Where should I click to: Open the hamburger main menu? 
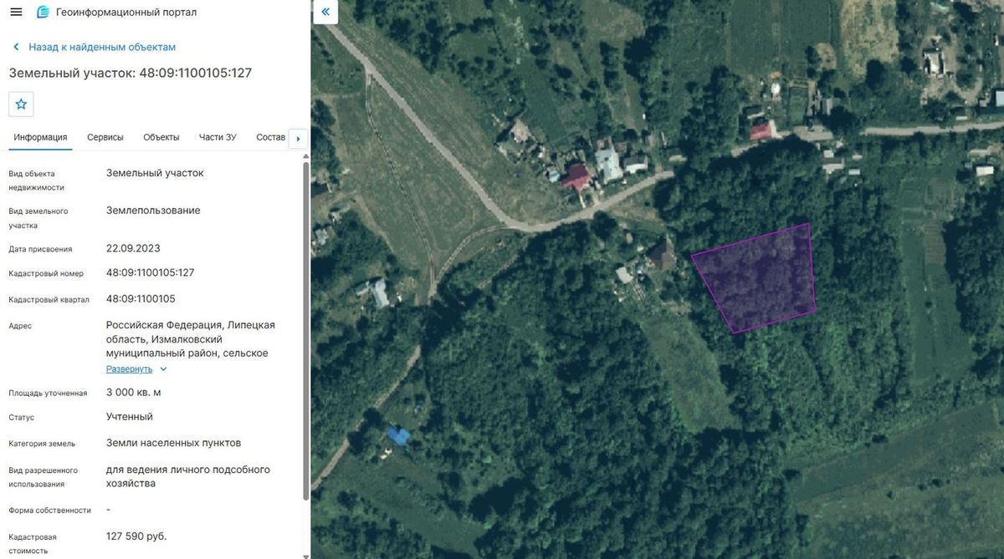point(16,12)
